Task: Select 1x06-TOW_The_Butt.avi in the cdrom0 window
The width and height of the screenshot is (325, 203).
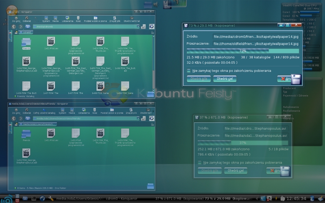Action: point(125,64)
